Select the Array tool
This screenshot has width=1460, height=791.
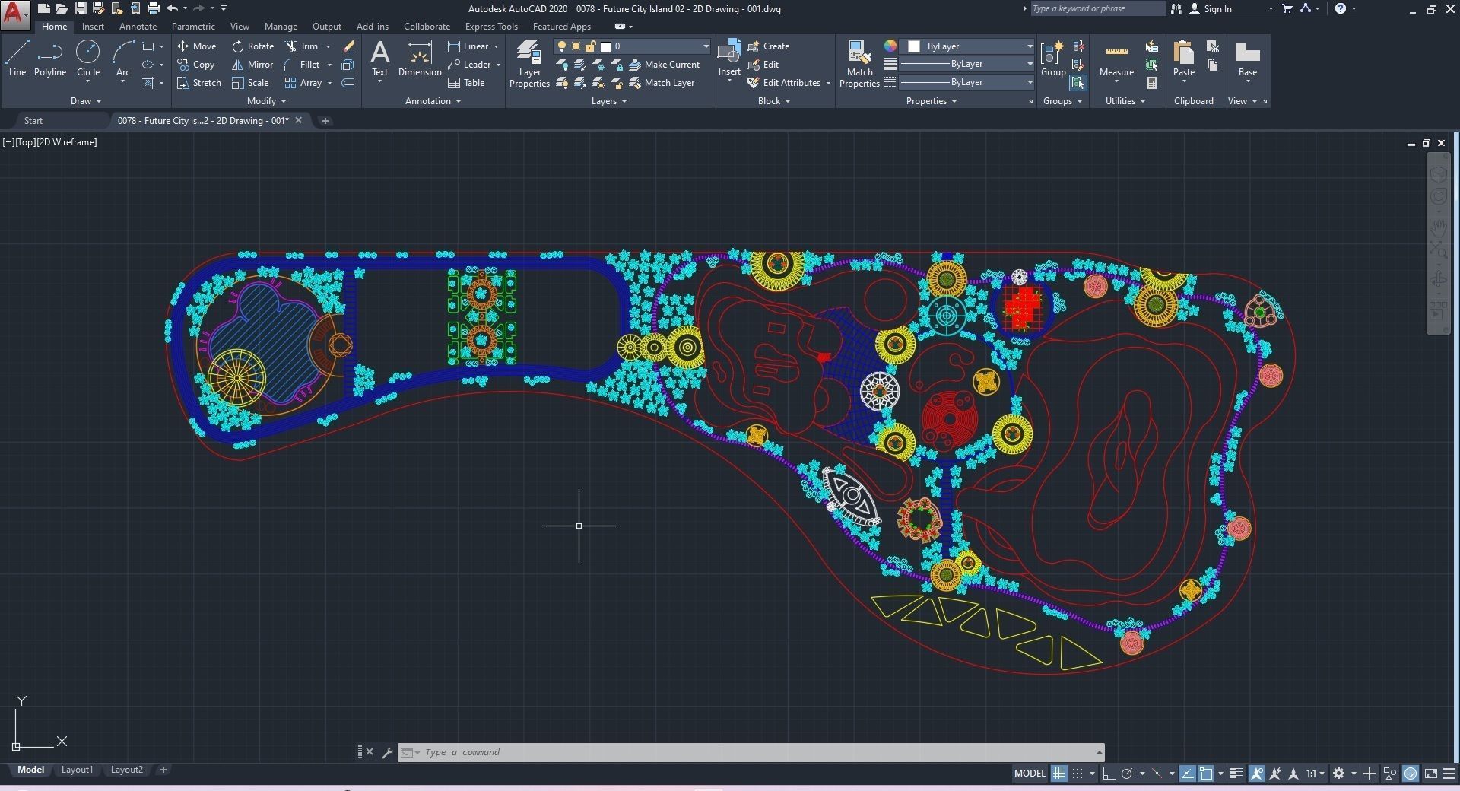tap(303, 83)
